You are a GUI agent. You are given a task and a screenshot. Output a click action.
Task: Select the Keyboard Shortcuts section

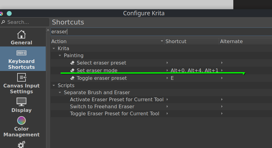pos(21,59)
